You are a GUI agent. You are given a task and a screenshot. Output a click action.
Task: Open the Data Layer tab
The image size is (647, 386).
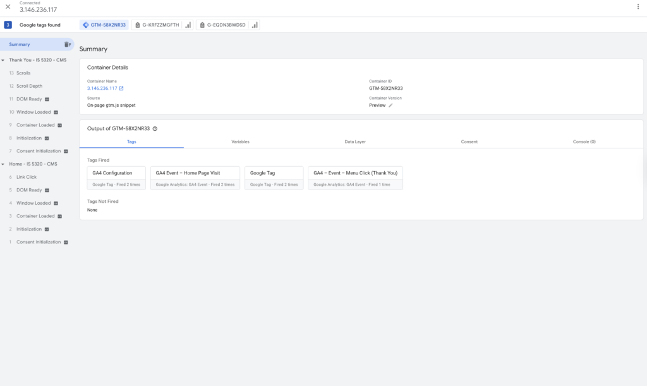(x=354, y=142)
